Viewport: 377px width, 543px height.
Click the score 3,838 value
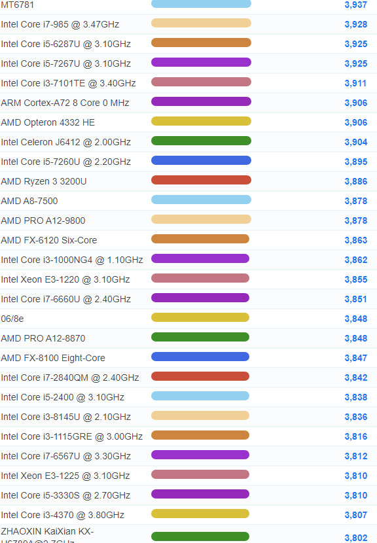[x=356, y=398]
